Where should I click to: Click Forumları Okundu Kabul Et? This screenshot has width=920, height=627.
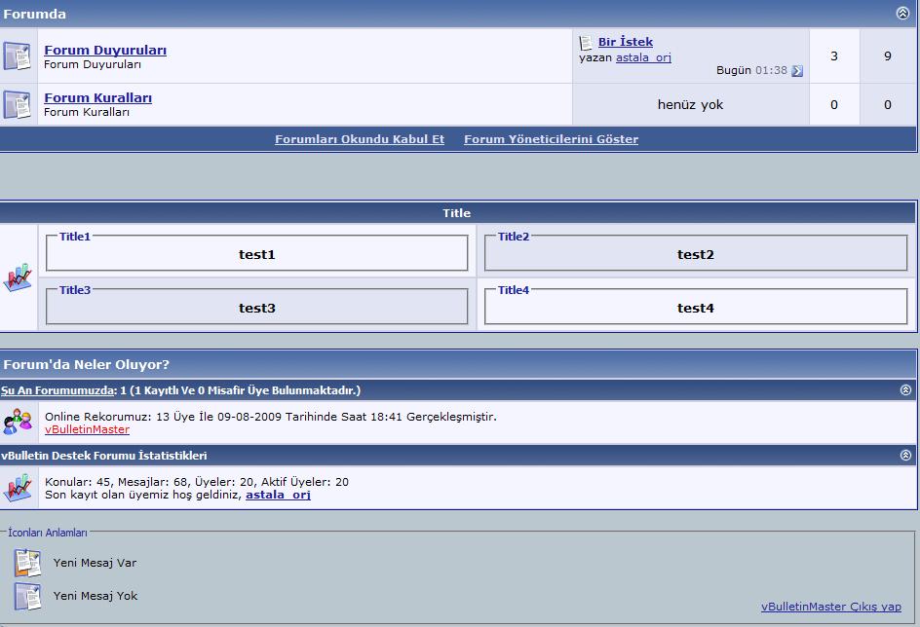(360, 139)
